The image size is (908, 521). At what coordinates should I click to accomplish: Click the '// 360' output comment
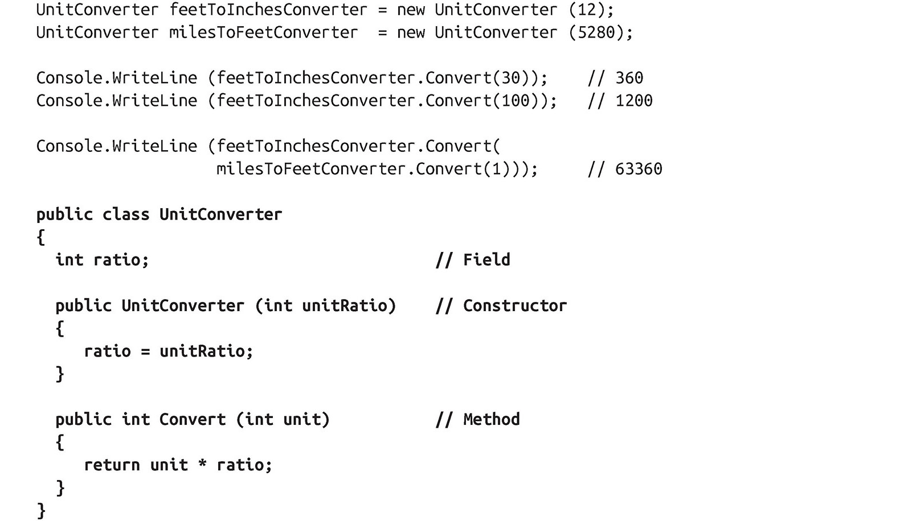[615, 78]
